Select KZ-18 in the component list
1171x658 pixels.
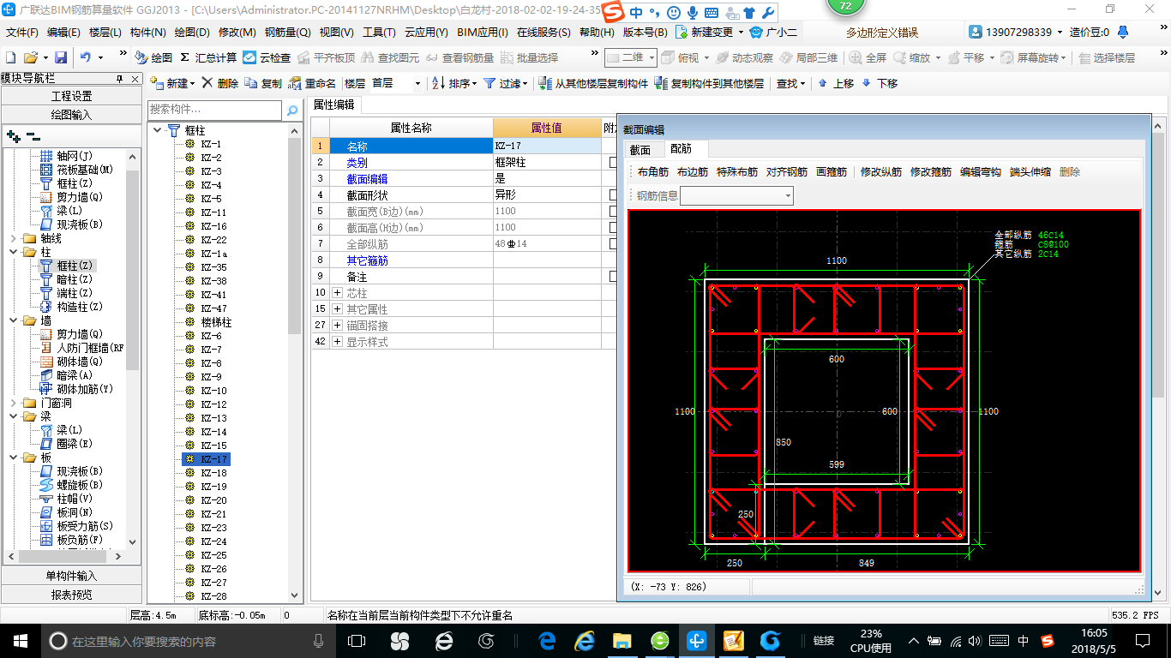coord(213,473)
